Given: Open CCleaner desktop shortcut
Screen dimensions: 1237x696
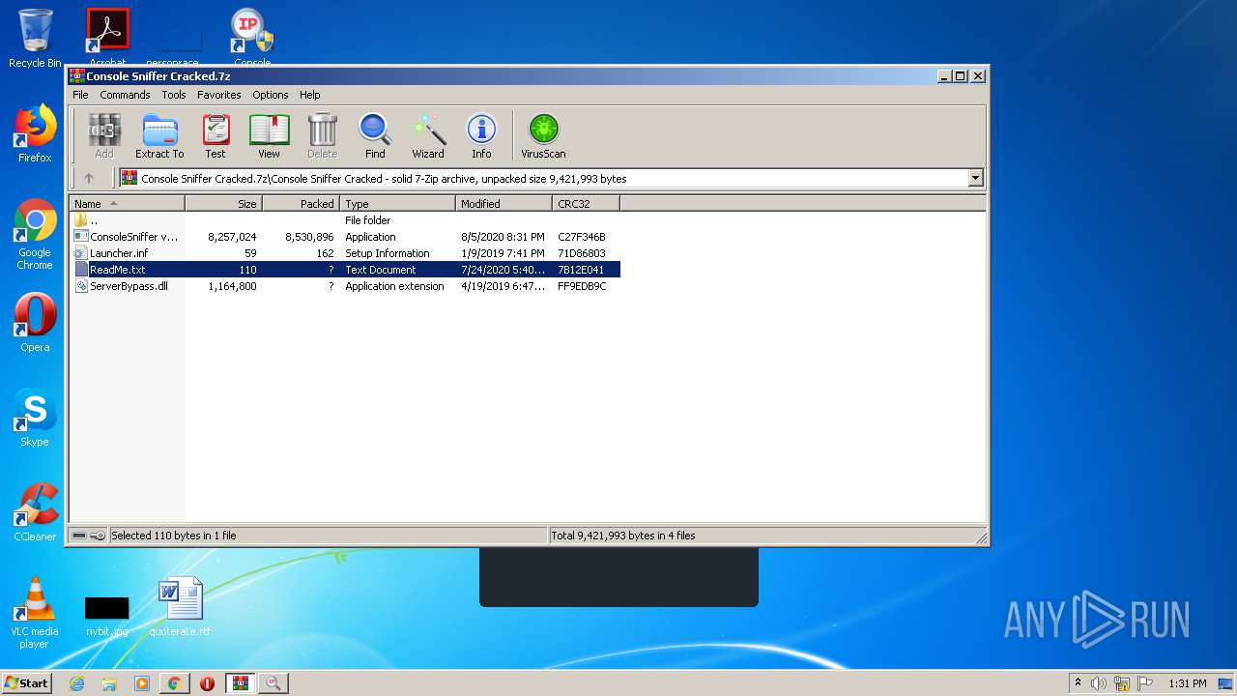Looking at the screenshot, I should 35,512.
